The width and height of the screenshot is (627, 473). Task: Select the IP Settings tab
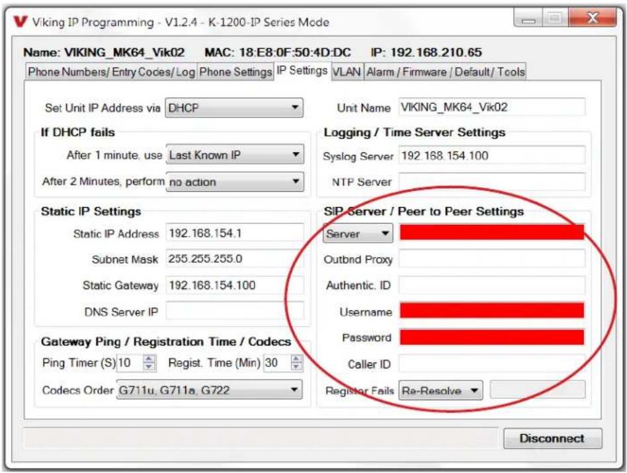coord(302,71)
